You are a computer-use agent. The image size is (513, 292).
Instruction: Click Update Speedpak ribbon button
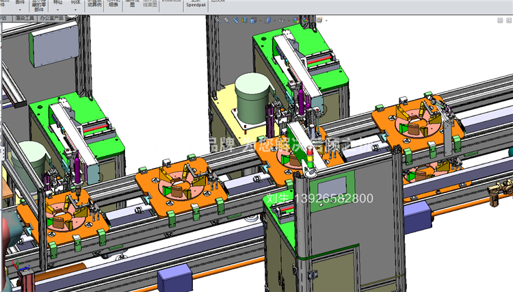(x=196, y=4)
